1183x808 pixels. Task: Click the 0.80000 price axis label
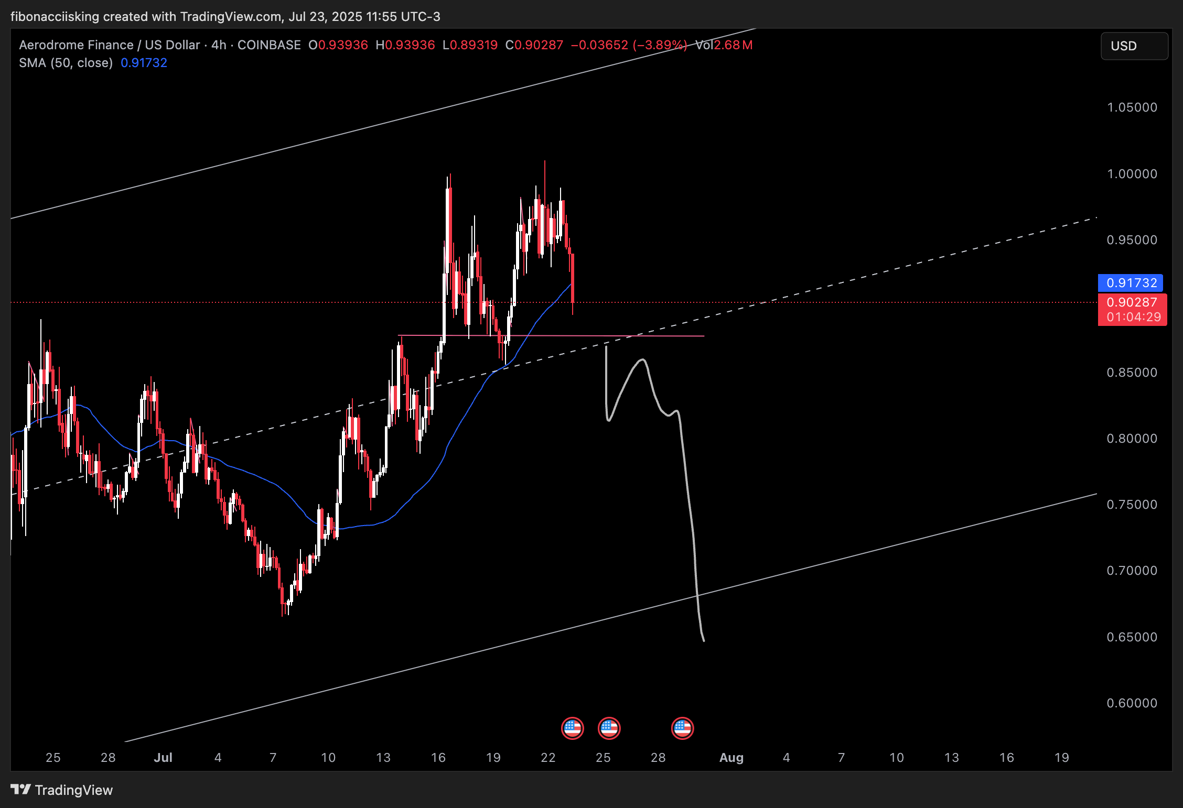(1132, 439)
